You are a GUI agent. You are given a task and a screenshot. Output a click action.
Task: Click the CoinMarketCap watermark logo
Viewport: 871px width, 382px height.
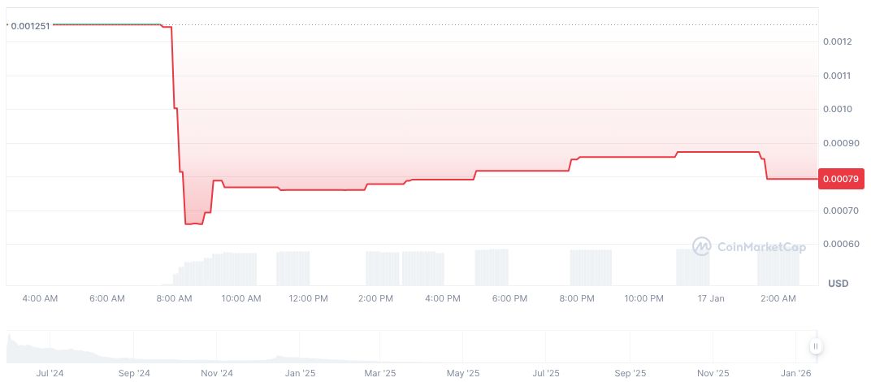(x=748, y=246)
